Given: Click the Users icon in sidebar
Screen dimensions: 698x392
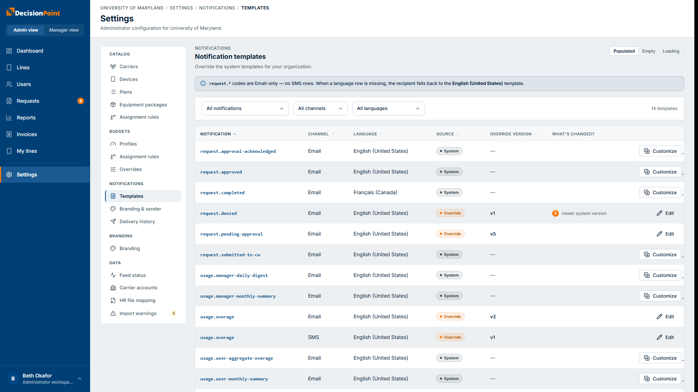Looking at the screenshot, I should [x=9, y=84].
